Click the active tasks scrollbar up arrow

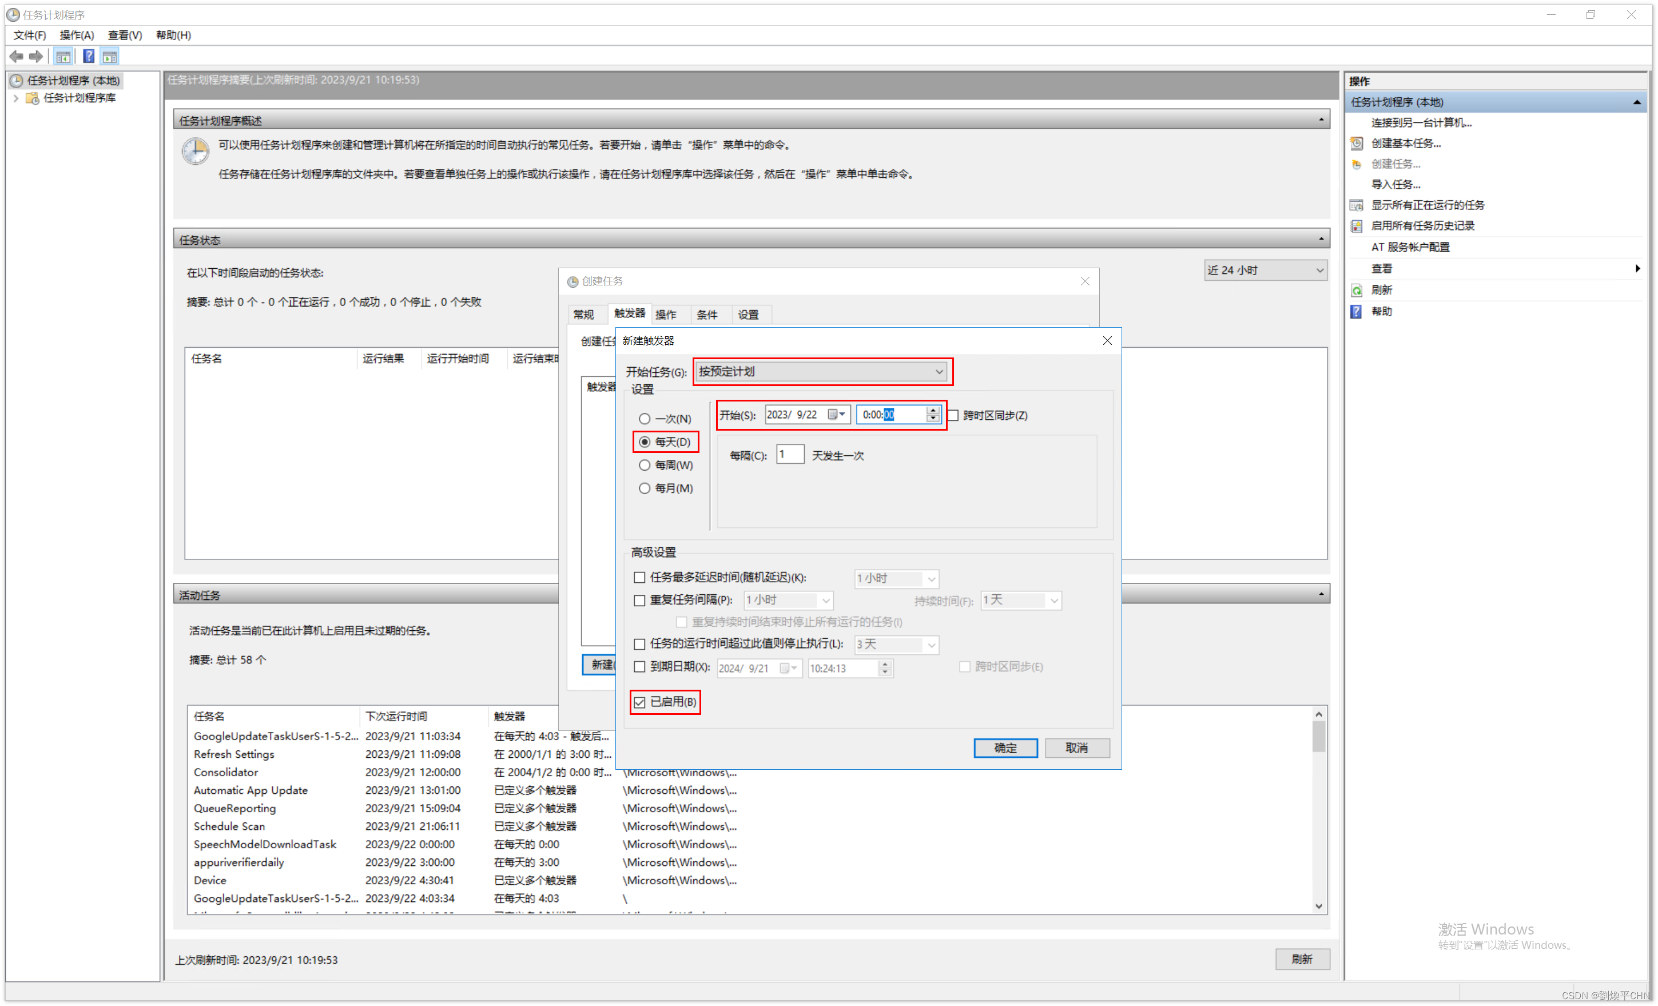[x=1319, y=715]
